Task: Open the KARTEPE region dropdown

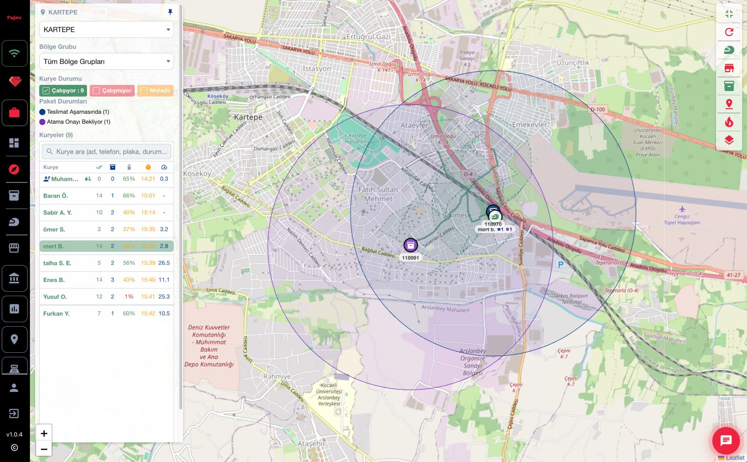Action: click(106, 29)
